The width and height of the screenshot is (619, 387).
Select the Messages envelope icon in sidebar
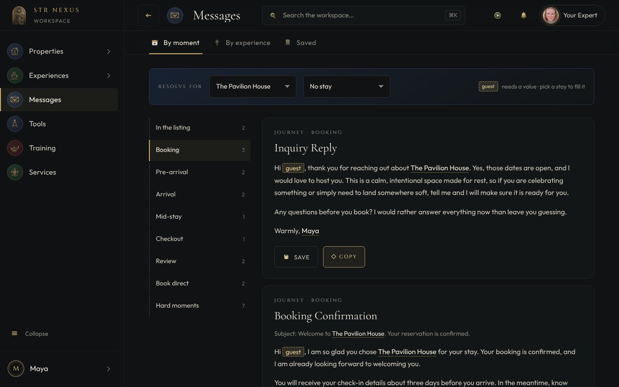click(15, 100)
